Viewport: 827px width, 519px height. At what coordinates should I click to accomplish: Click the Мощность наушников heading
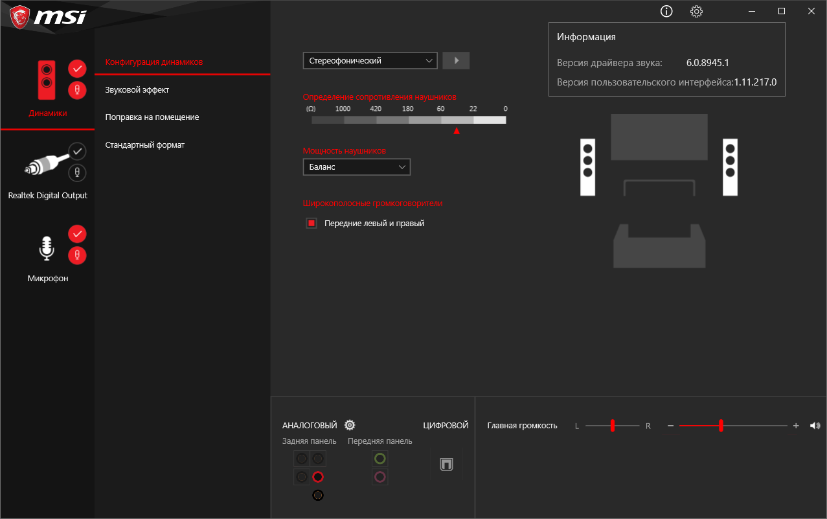coord(345,150)
